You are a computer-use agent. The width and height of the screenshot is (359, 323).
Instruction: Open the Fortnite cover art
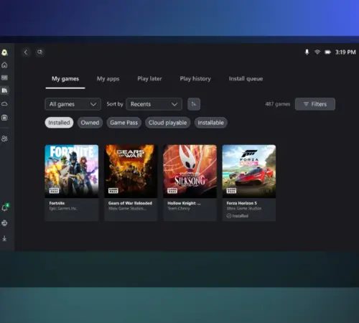tap(72, 171)
